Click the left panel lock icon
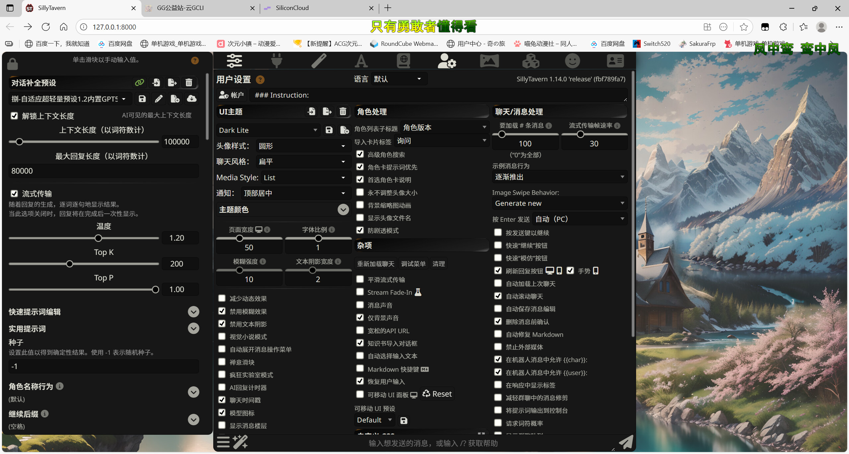The width and height of the screenshot is (849, 454). pos(13,63)
